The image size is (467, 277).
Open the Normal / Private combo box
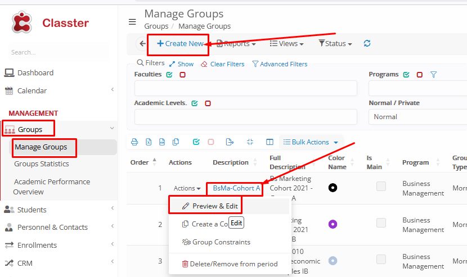[x=417, y=117]
